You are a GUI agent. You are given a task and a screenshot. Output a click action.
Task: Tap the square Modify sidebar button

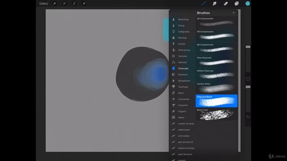248,79
